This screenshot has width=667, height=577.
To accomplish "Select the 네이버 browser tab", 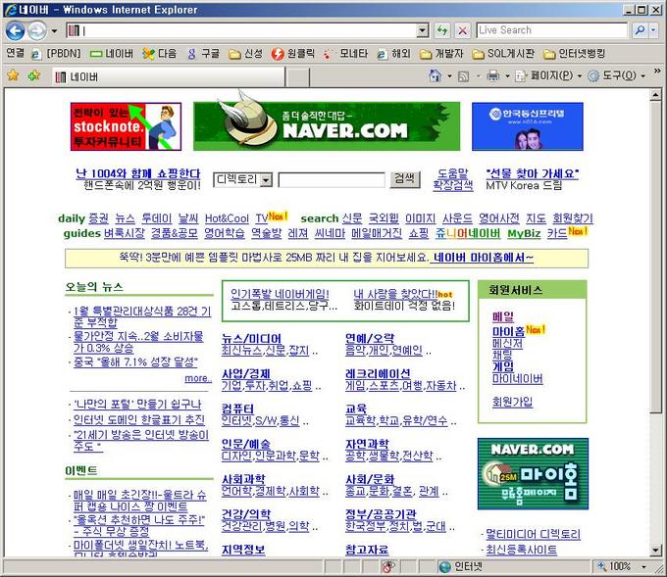I will 168,77.
